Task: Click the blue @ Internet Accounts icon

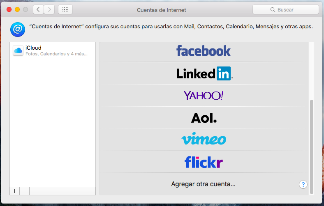Action: pos(18,30)
